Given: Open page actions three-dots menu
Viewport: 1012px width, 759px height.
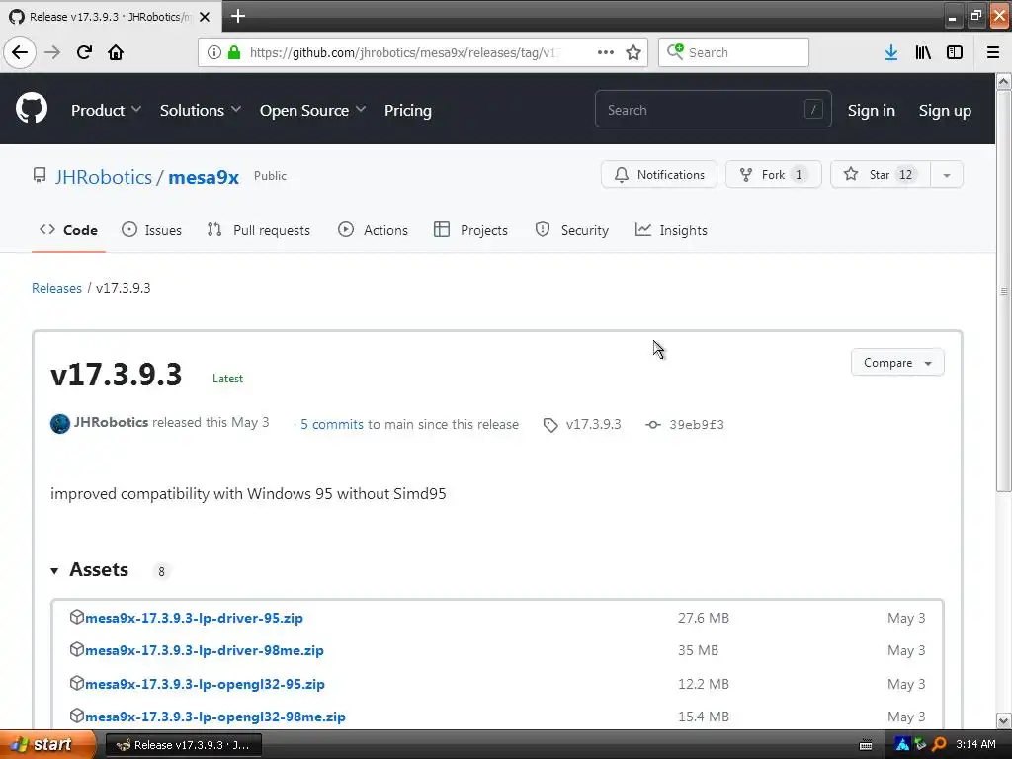Looking at the screenshot, I should [606, 52].
